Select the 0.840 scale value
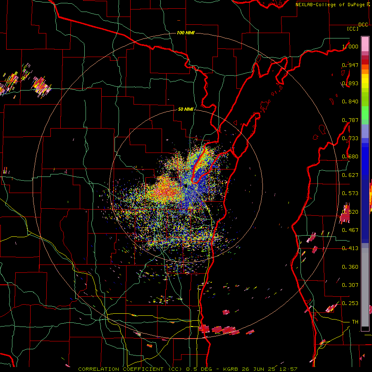This screenshot has height=372, width=372. 350,102
